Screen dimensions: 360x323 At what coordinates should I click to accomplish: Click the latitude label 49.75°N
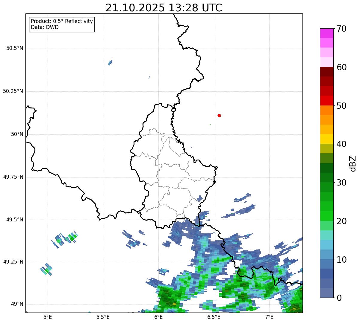click(x=13, y=177)
